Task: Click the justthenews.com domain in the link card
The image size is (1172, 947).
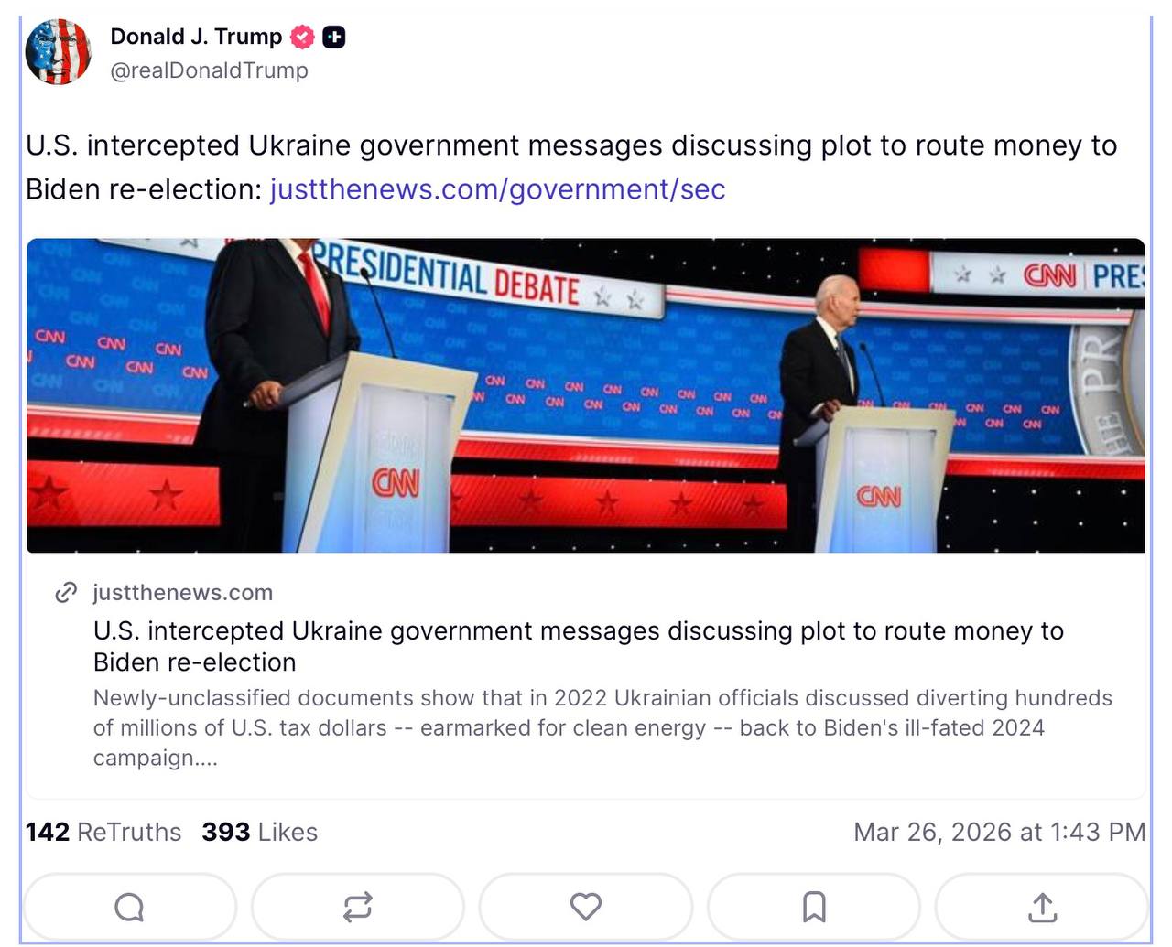Action: [x=183, y=593]
